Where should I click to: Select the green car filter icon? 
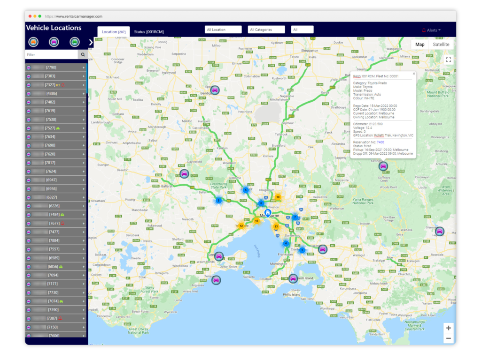pyautogui.click(x=75, y=42)
